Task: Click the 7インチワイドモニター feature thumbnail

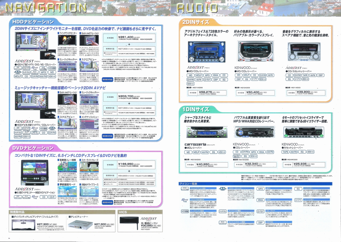Action: coord(67,40)
